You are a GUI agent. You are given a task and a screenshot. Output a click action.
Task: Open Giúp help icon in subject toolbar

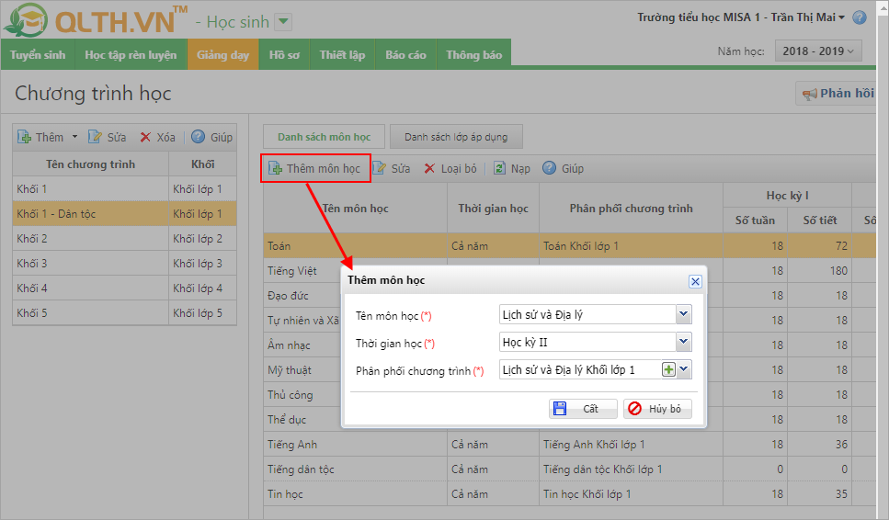tap(550, 168)
